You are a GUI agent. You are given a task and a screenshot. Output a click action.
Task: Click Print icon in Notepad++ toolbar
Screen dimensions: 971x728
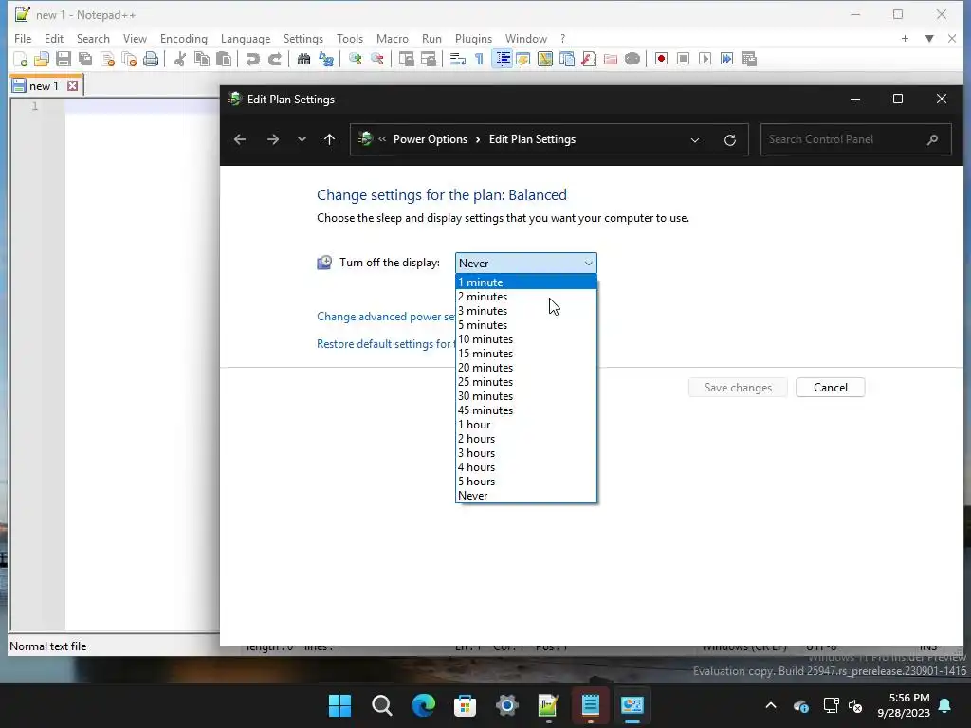pyautogui.click(x=151, y=59)
